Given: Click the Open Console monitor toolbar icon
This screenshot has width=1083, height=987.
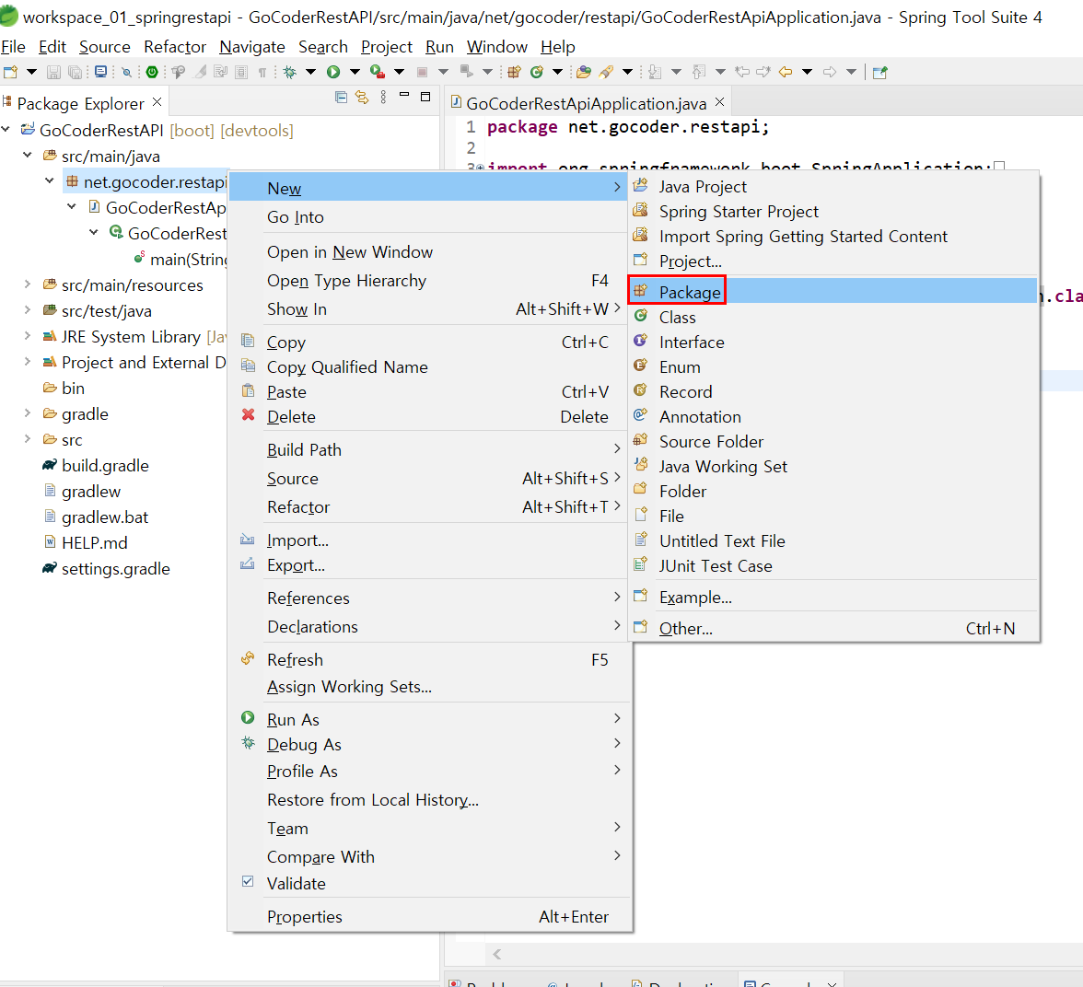Looking at the screenshot, I should (101, 72).
